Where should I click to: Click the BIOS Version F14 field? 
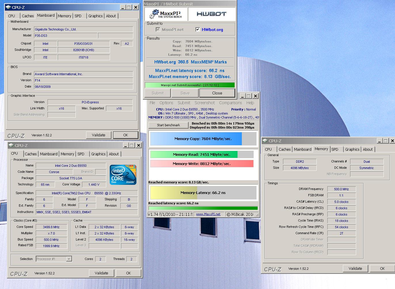point(83,80)
